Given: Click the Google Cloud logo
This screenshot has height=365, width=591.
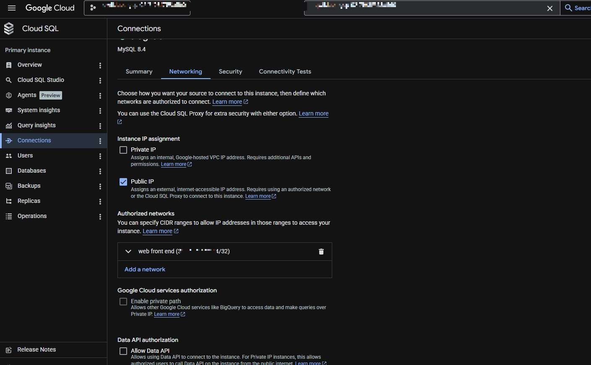Looking at the screenshot, I should pyautogui.click(x=50, y=8).
